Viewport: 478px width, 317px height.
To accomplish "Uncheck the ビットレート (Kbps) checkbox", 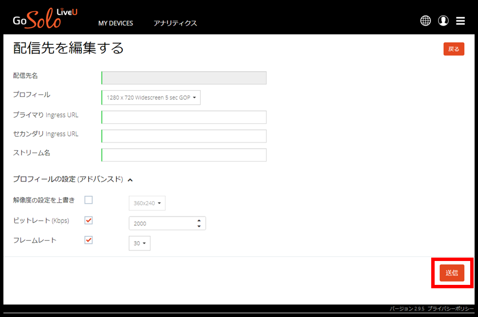I will 89,221.
